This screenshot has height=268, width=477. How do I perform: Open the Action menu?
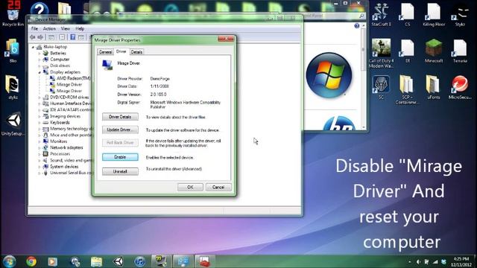click(x=49, y=28)
